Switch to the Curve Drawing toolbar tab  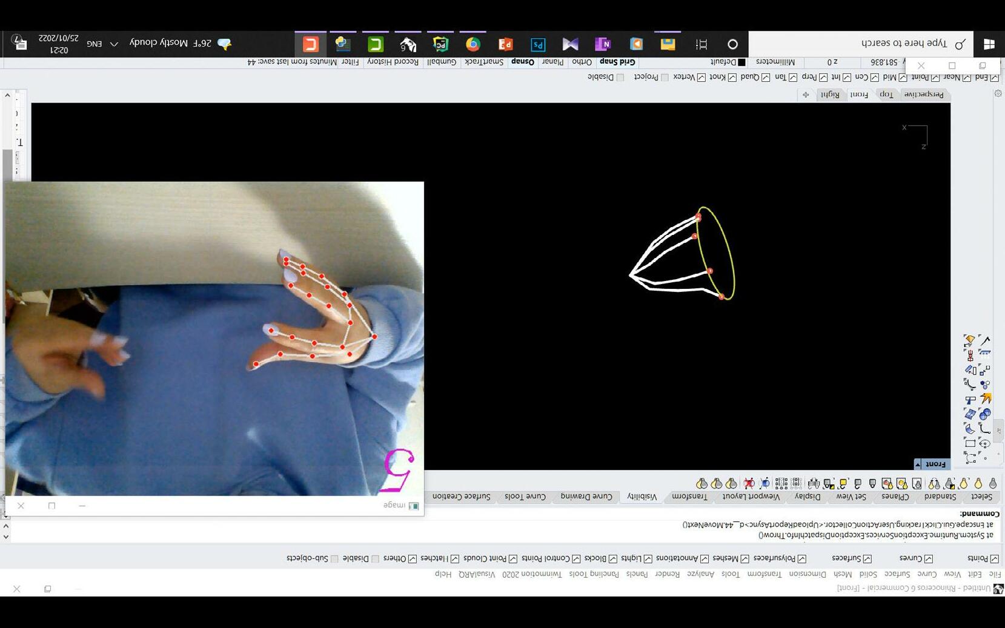click(x=586, y=497)
